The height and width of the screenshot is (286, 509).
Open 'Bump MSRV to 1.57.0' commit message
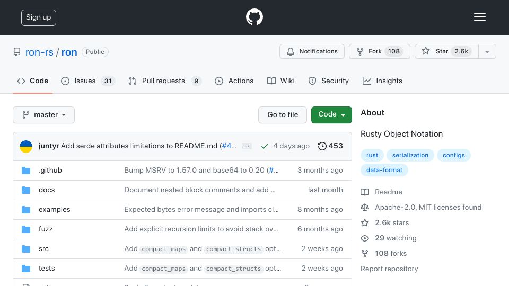195,170
